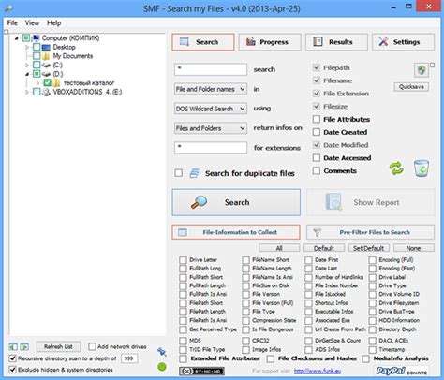Click the Quicksave button
444x380 pixels.
tap(411, 87)
